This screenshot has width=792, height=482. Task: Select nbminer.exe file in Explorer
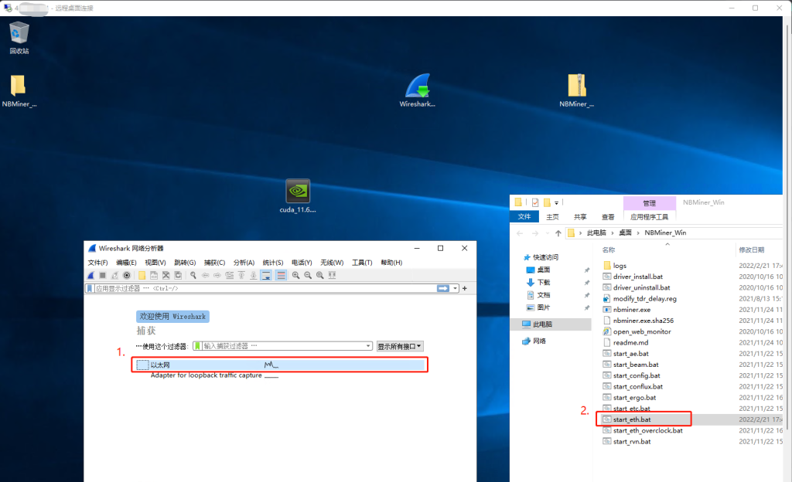pyautogui.click(x=631, y=310)
